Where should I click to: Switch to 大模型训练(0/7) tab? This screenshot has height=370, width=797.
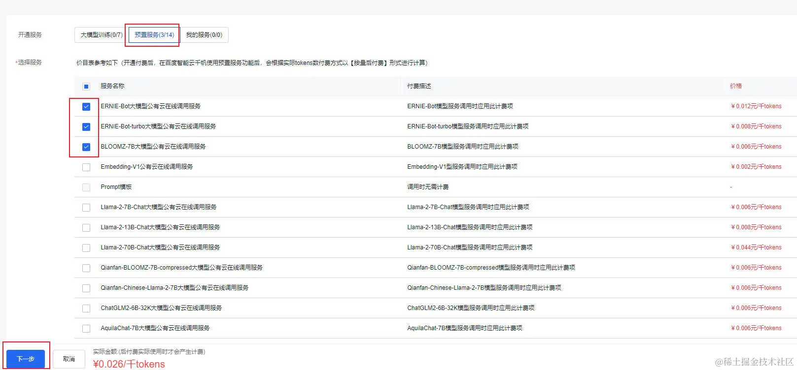102,35
